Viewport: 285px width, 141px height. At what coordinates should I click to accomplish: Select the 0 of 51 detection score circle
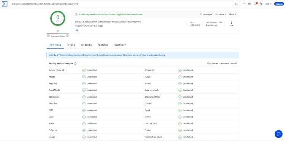click(x=58, y=18)
